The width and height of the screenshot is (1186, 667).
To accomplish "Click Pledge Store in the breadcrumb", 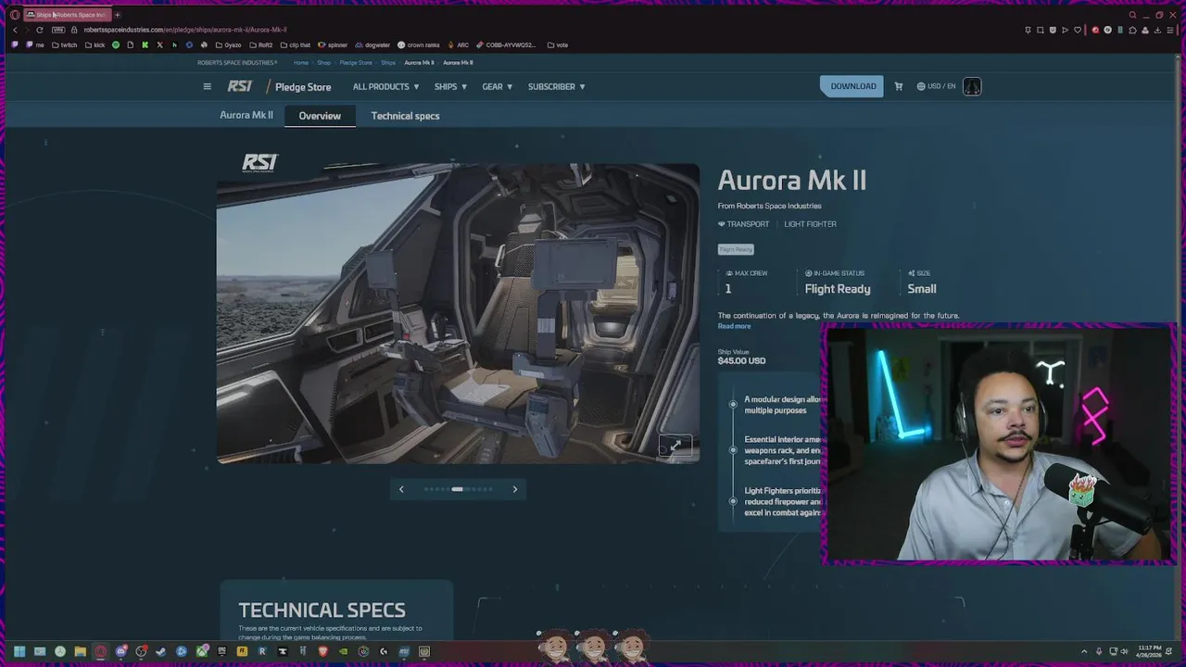I will point(356,63).
